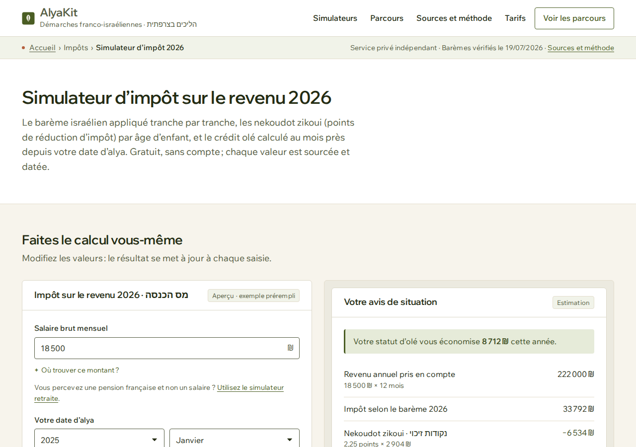Follow the Utilisez le simulateur retraite link
The width and height of the screenshot is (636, 447).
click(250, 387)
